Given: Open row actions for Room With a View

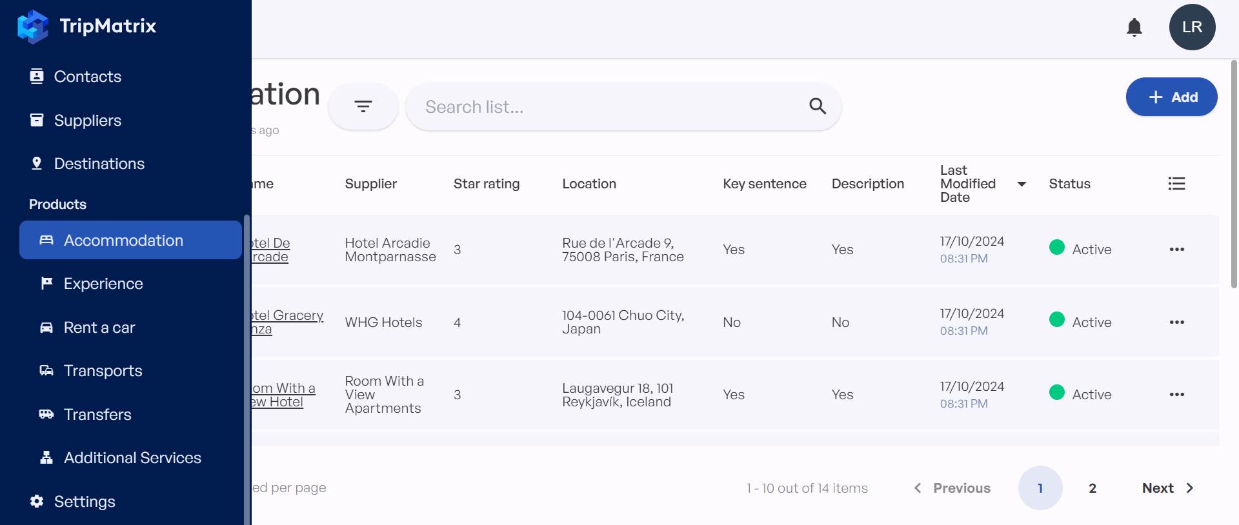Looking at the screenshot, I should (1176, 395).
